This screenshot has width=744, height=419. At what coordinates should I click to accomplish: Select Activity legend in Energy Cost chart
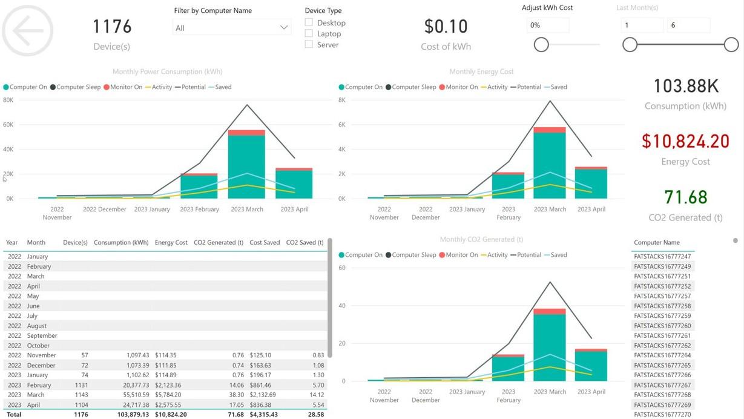click(494, 87)
